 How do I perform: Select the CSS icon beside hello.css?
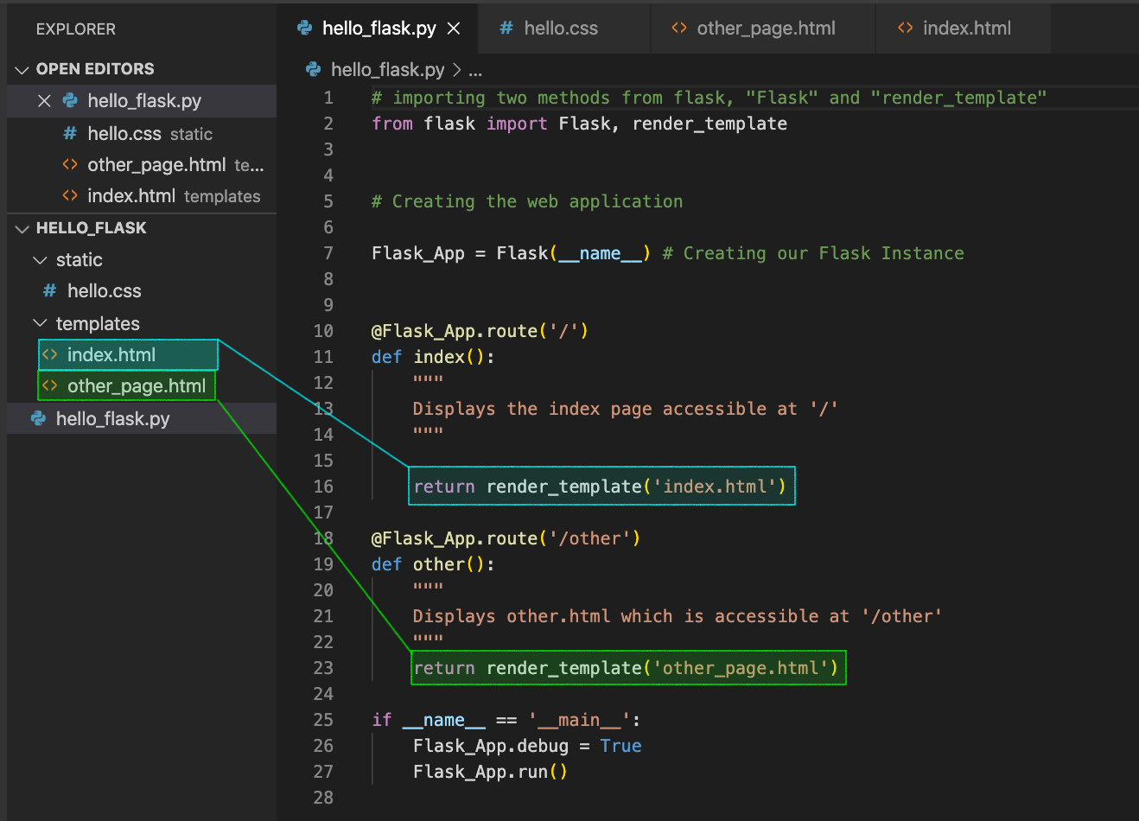click(506, 28)
